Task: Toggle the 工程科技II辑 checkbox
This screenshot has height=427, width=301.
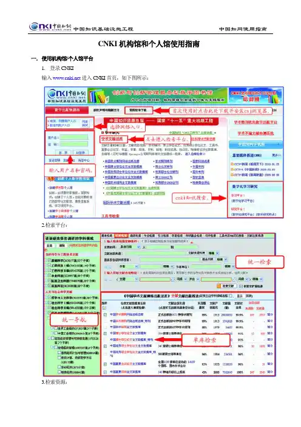Action: pos(49,271)
